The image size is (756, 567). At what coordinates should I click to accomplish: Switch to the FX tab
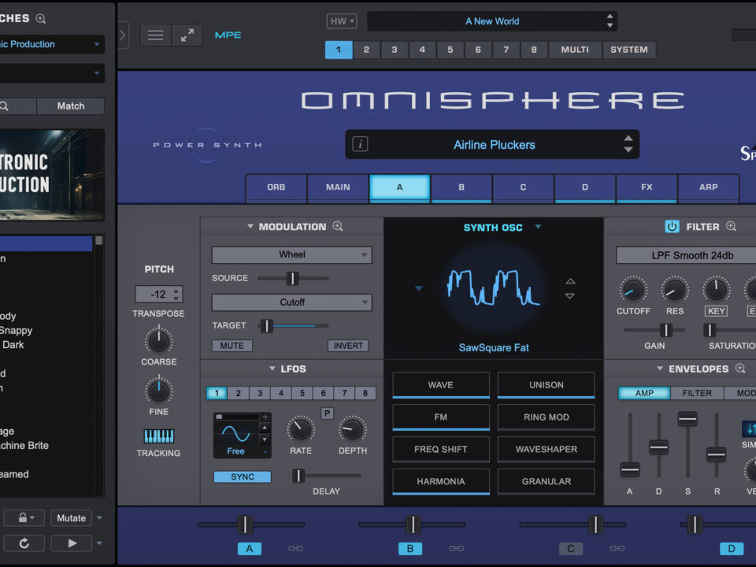coord(647,187)
